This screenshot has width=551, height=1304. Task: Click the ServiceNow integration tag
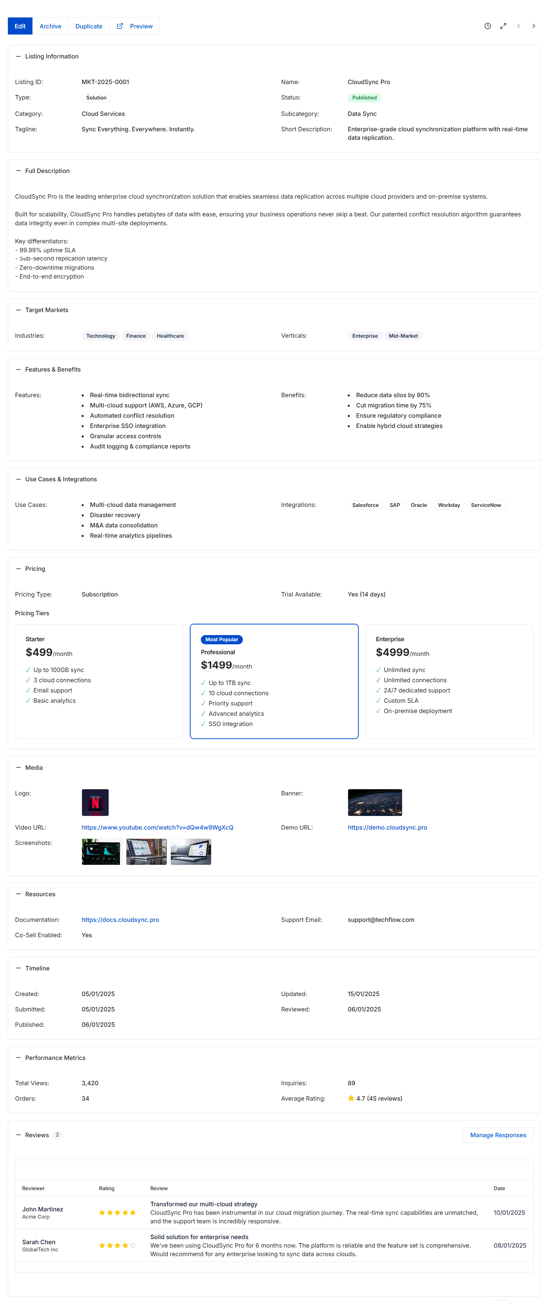click(486, 505)
